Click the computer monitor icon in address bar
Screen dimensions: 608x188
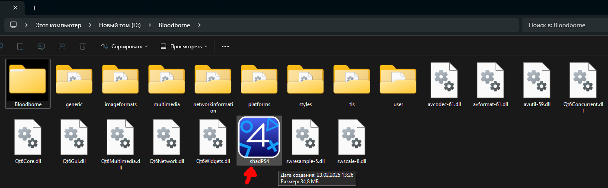[13, 25]
